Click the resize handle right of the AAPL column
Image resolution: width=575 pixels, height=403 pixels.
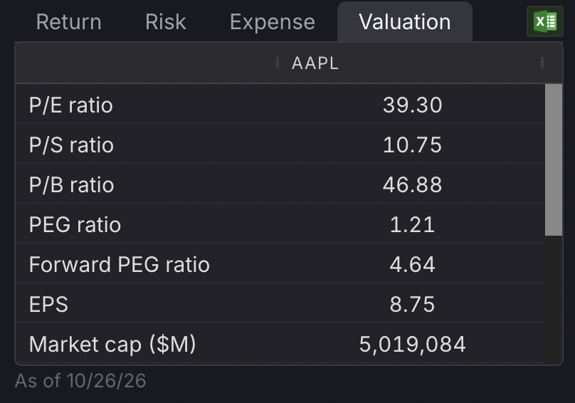pos(542,63)
